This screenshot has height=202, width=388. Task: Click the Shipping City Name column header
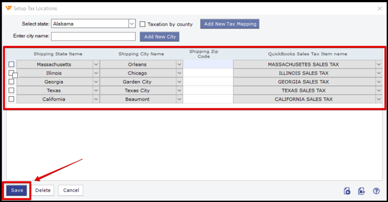coord(141,54)
